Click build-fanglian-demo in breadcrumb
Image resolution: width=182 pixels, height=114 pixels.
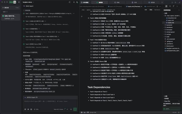[99, 10]
